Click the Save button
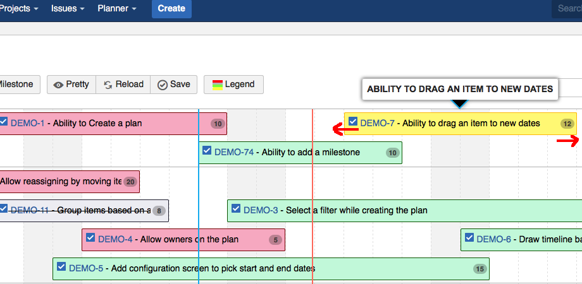582x284 pixels. point(174,85)
